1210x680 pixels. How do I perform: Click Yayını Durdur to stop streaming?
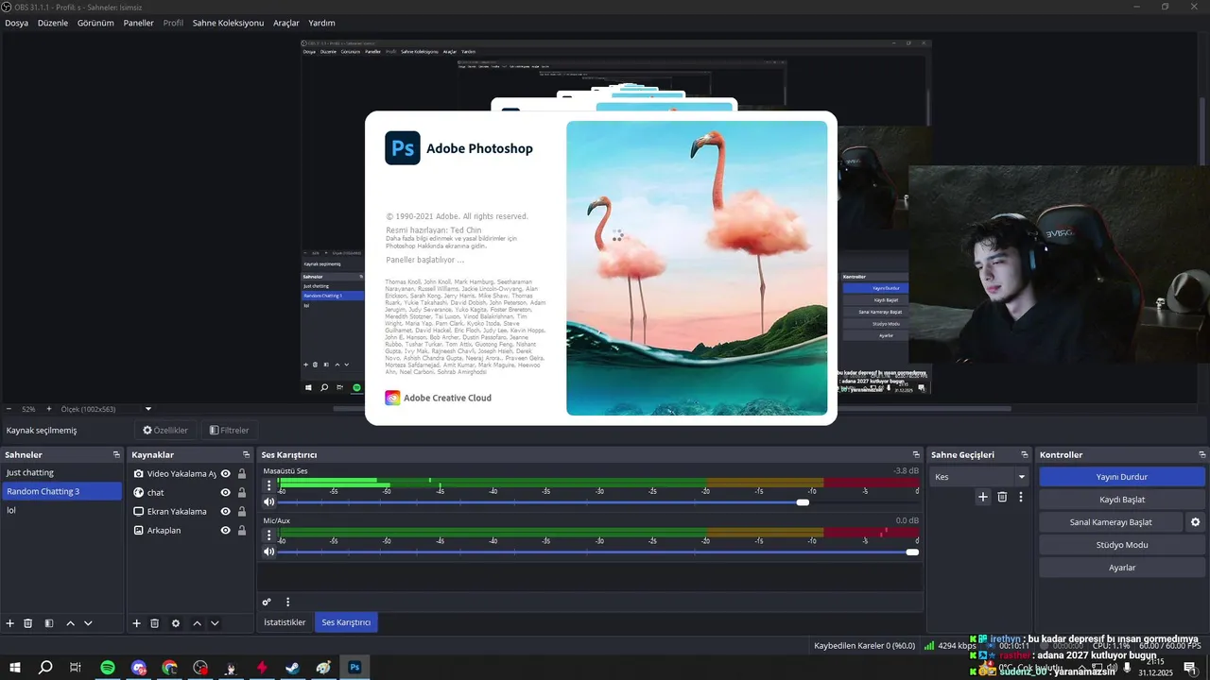pyautogui.click(x=1121, y=477)
